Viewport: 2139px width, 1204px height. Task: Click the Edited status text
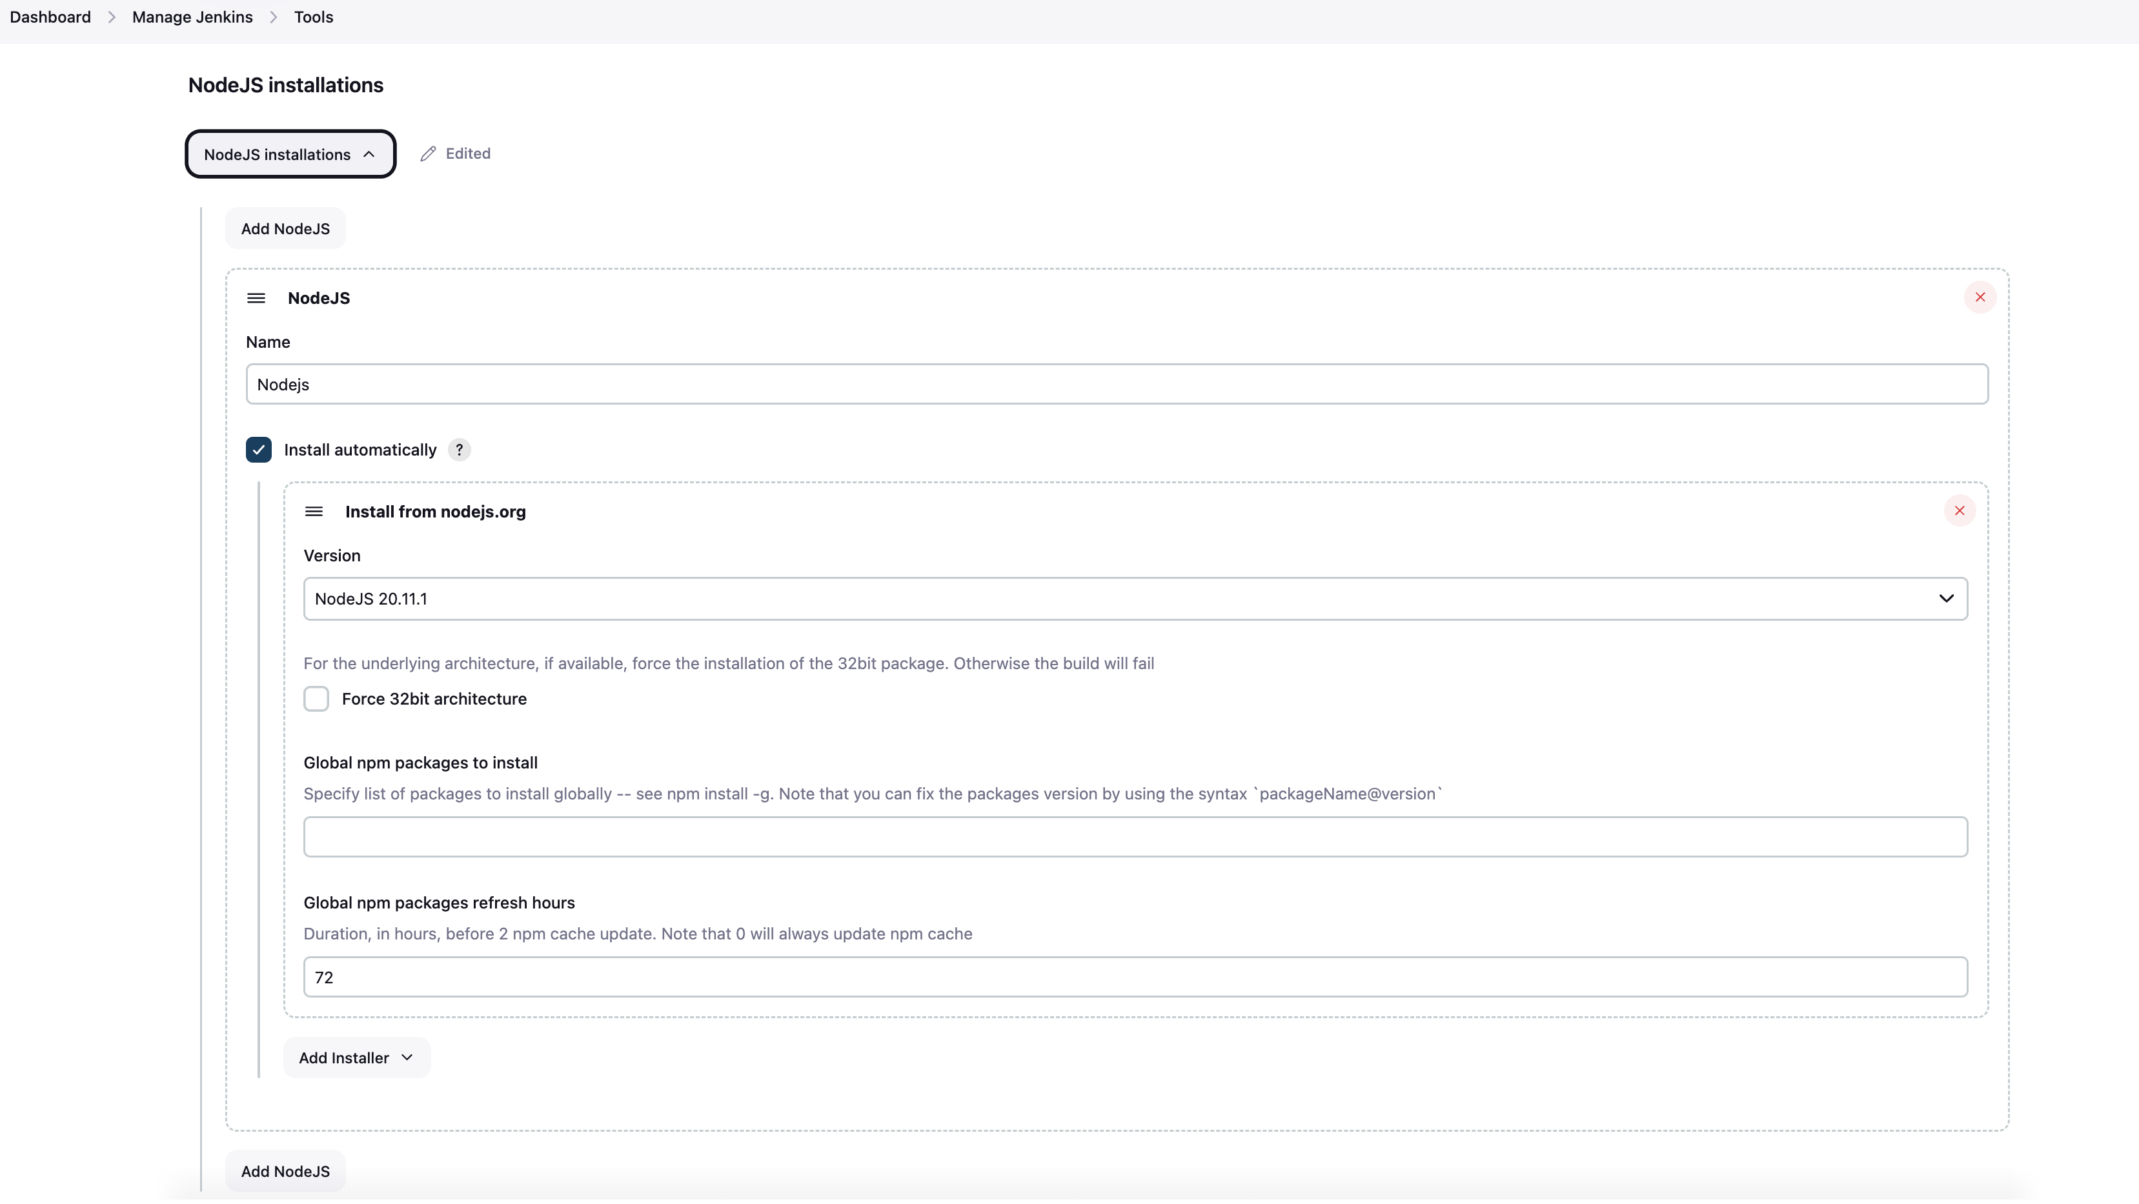pyautogui.click(x=467, y=154)
